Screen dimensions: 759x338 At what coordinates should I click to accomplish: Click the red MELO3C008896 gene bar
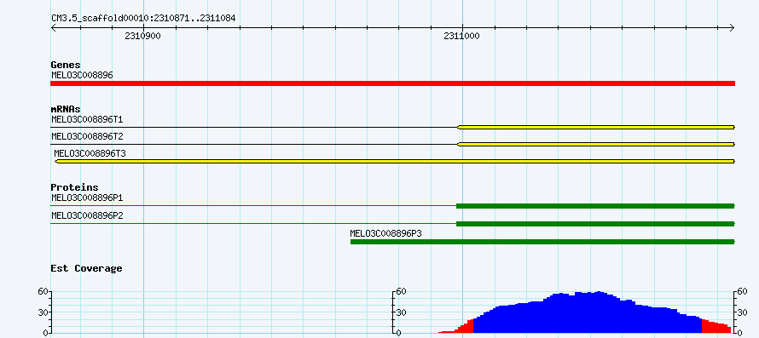(x=392, y=83)
